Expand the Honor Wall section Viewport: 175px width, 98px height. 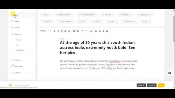pyautogui.click(x=32, y=66)
